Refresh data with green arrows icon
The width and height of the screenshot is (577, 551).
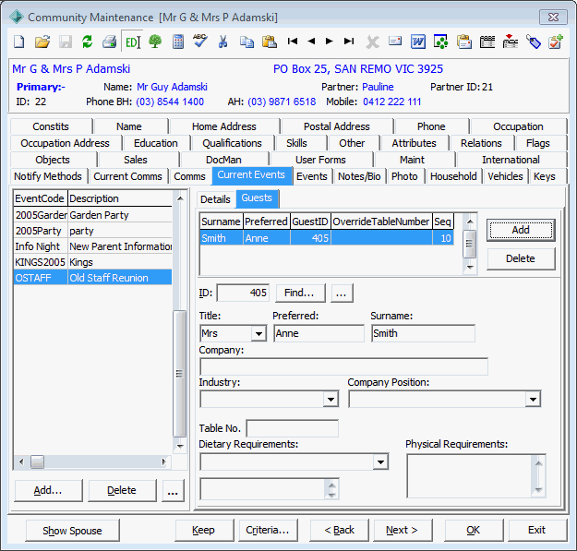[87, 42]
